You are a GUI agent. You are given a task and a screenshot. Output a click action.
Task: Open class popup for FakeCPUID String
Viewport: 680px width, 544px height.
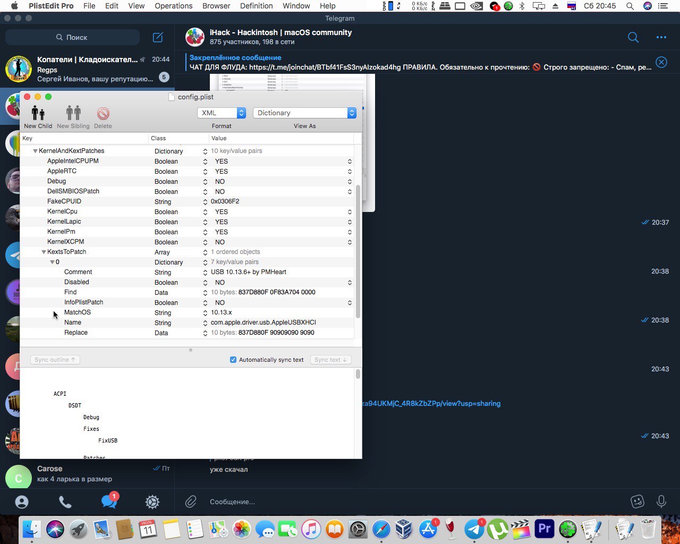click(x=205, y=202)
